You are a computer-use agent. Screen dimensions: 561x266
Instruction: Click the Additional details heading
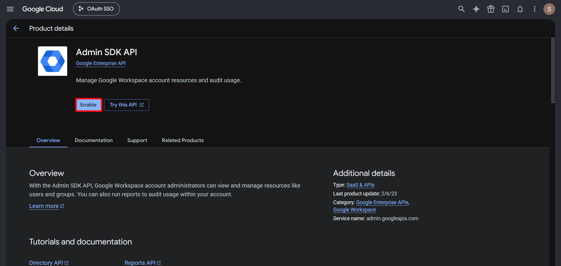[x=364, y=173]
